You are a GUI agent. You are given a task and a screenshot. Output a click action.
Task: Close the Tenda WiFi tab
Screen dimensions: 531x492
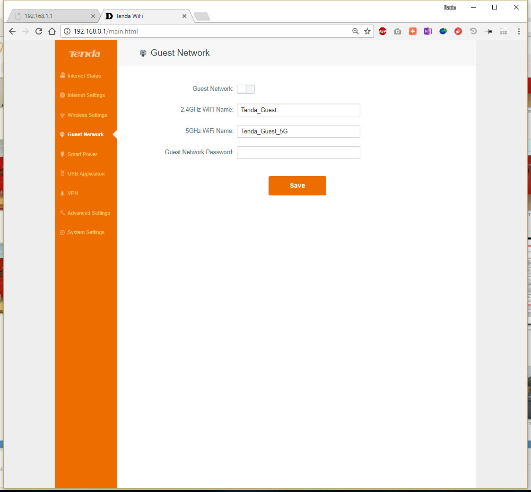click(184, 16)
